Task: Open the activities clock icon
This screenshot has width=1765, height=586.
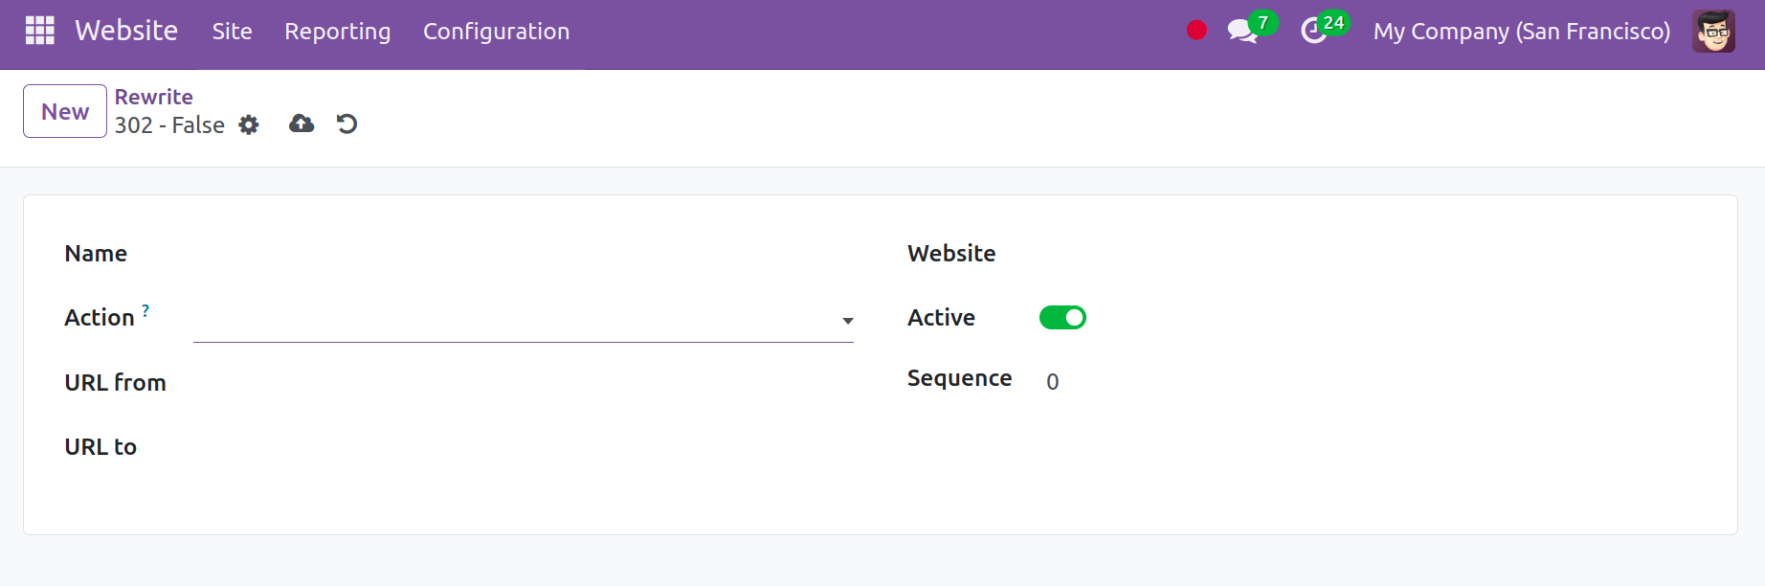Action: (x=1314, y=31)
